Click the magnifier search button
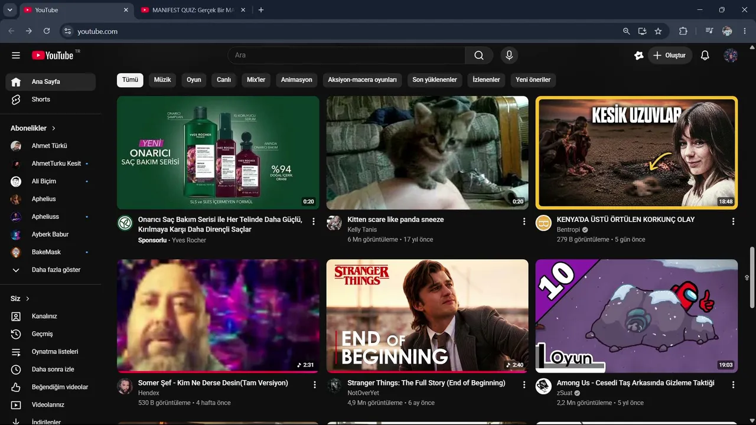 tap(478, 55)
